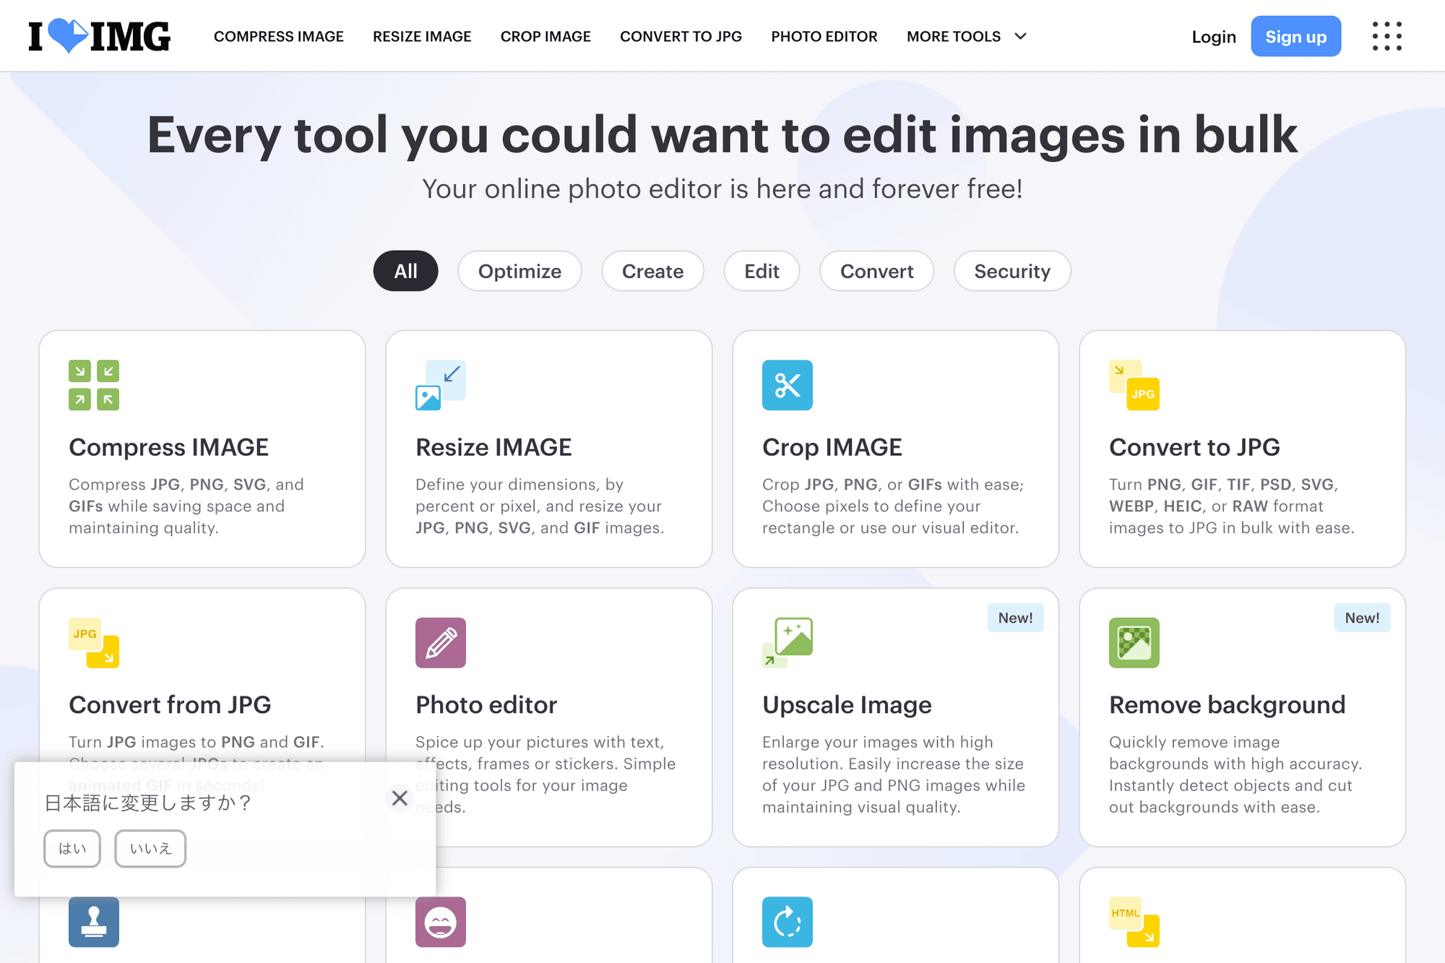Select the Security filter tab
1445x963 pixels.
click(1012, 271)
